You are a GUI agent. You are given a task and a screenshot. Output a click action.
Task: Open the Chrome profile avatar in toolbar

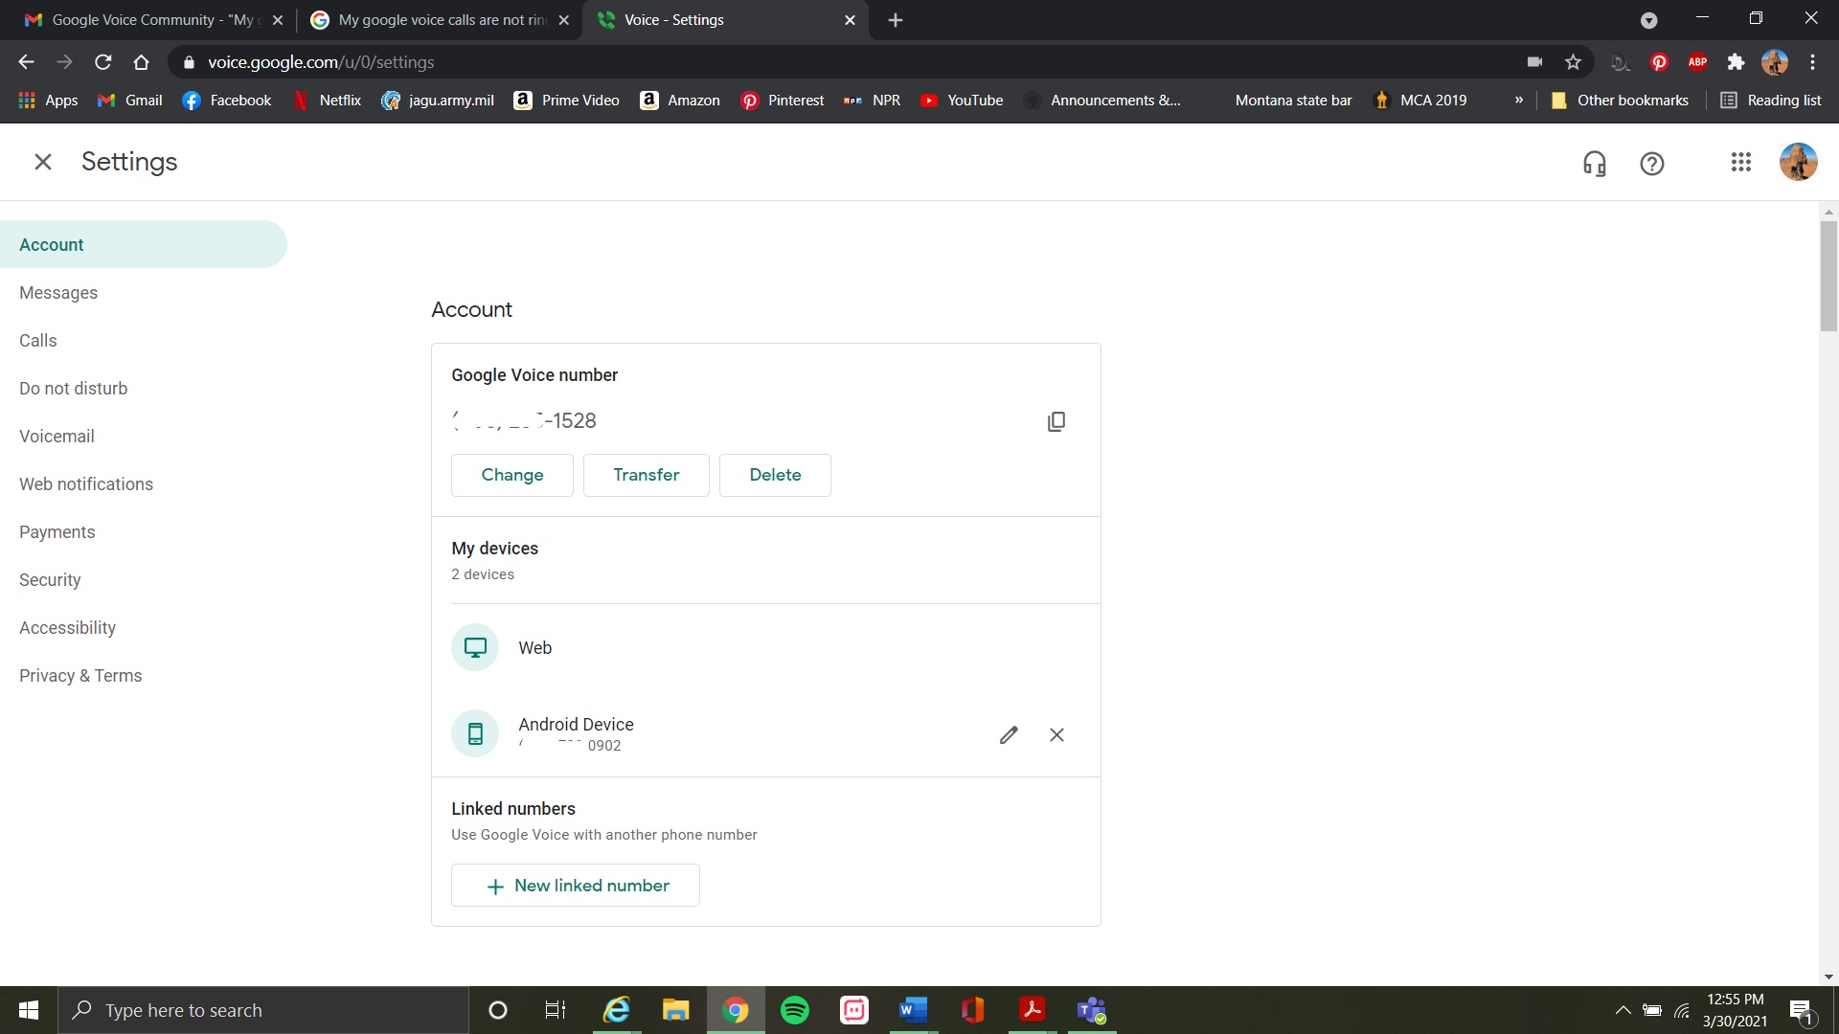[x=1775, y=62]
